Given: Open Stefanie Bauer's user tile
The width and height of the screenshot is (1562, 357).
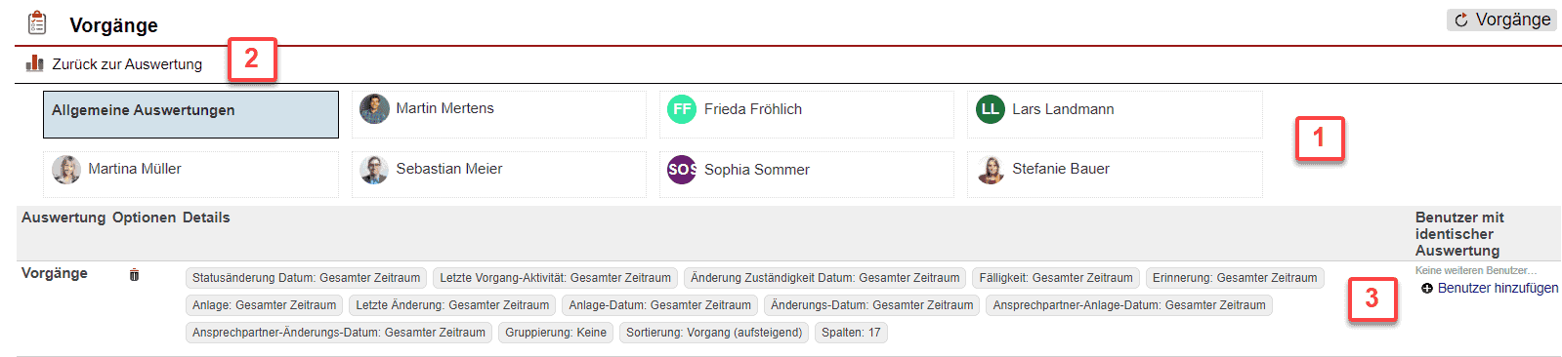Looking at the screenshot, I should (x=1115, y=175).
